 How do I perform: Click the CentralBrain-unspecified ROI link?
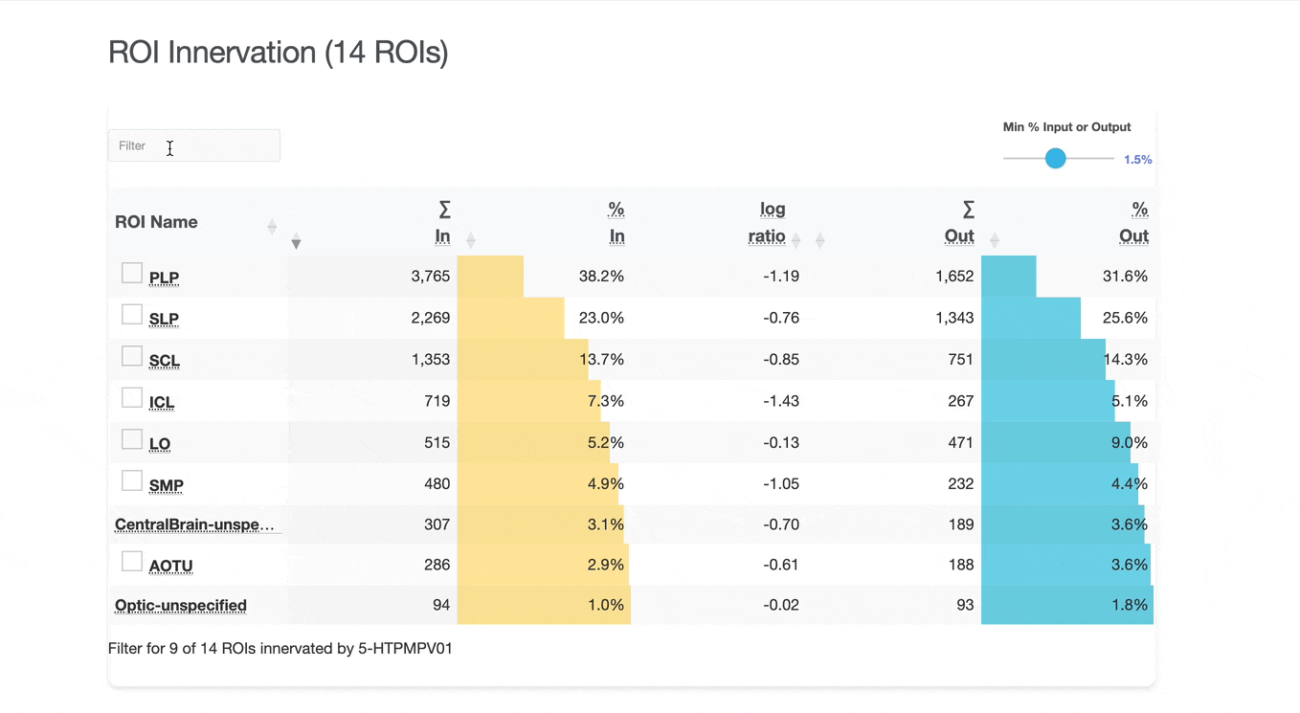tap(194, 524)
